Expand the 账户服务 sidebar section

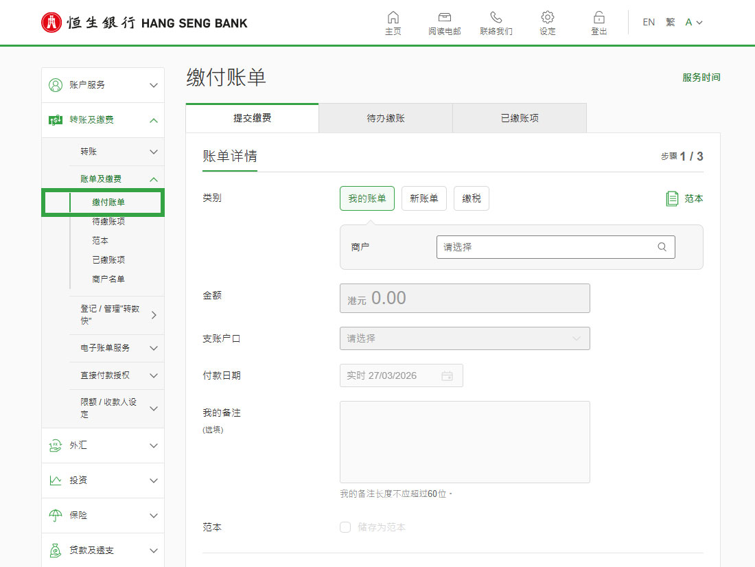pos(103,85)
